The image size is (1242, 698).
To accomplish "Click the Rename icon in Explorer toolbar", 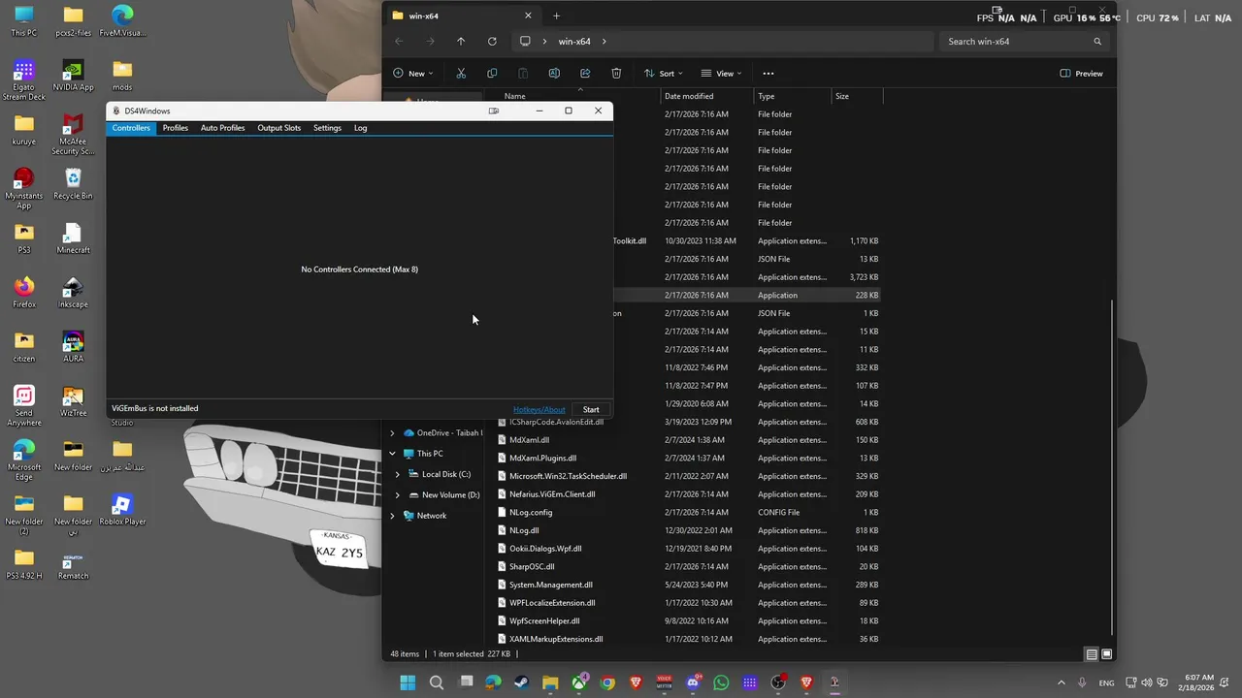I will click(x=554, y=74).
